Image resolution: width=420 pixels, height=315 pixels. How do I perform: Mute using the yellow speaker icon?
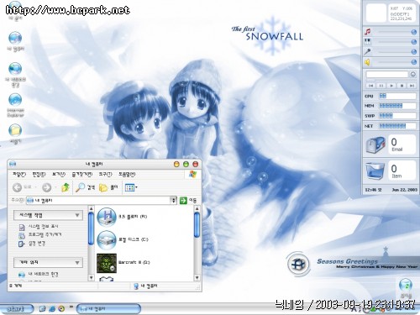[x=368, y=62]
